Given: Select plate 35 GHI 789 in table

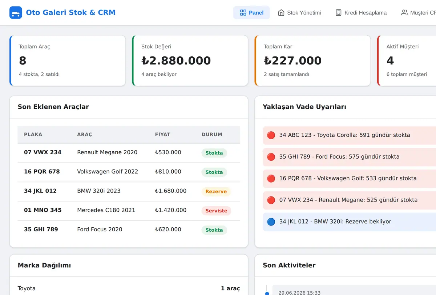Looking at the screenshot, I should click(x=41, y=230).
